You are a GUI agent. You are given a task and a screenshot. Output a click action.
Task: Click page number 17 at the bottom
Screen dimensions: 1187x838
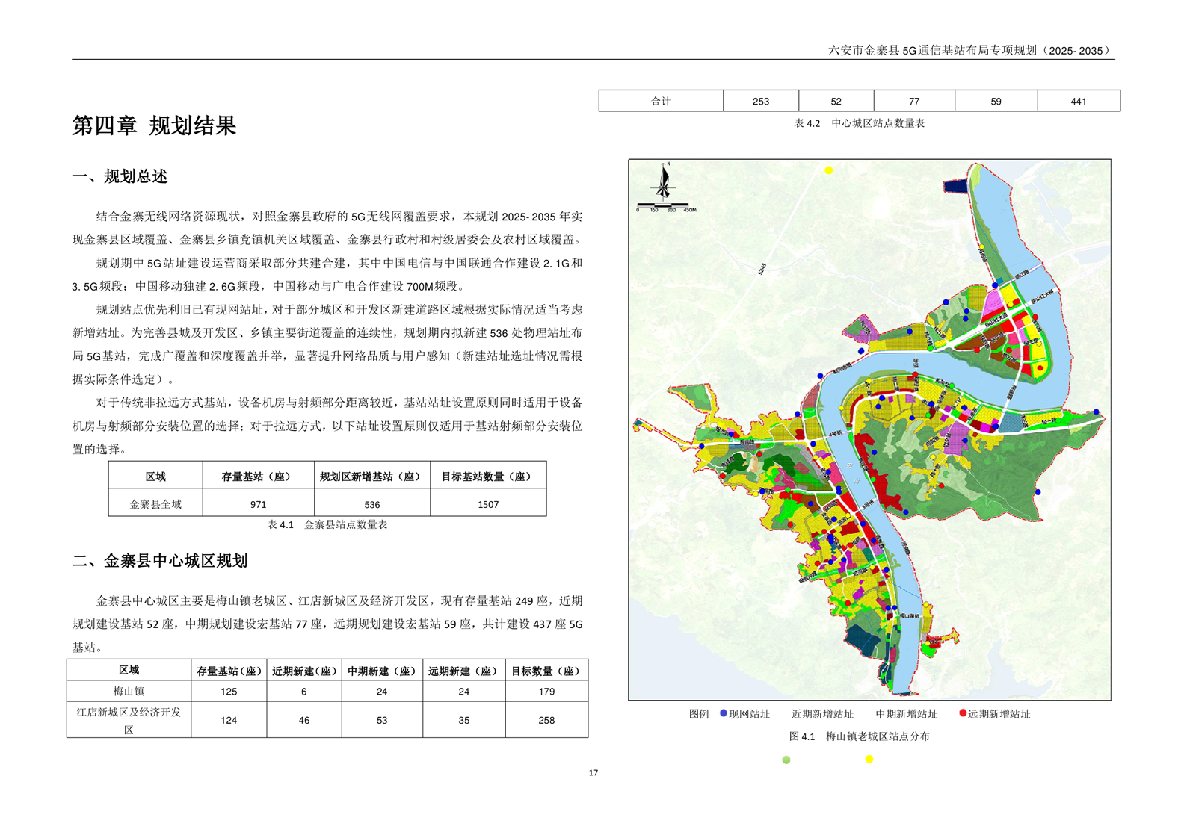(x=593, y=772)
